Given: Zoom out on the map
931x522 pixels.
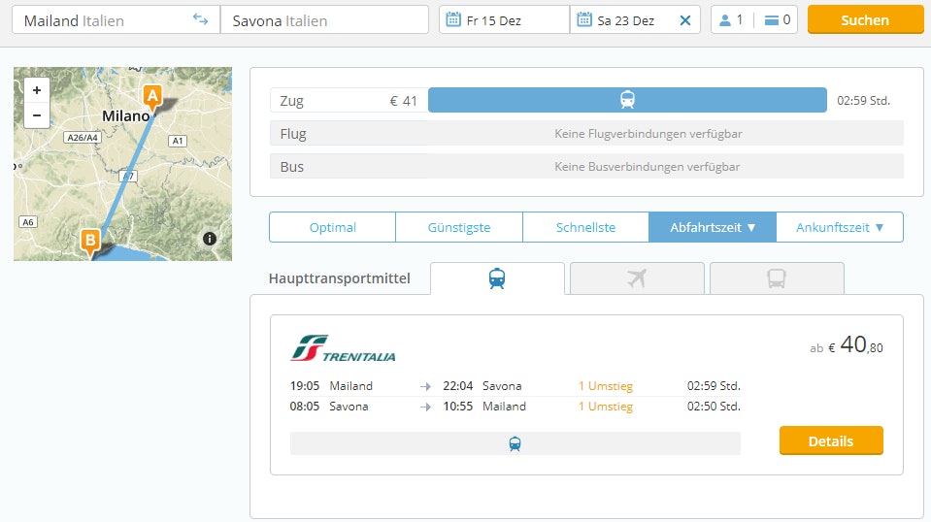Looking at the screenshot, I should pos(36,115).
